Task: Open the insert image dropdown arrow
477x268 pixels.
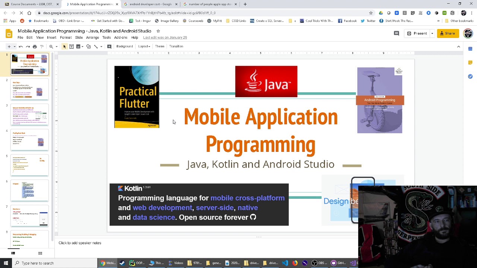Action: coord(83,47)
